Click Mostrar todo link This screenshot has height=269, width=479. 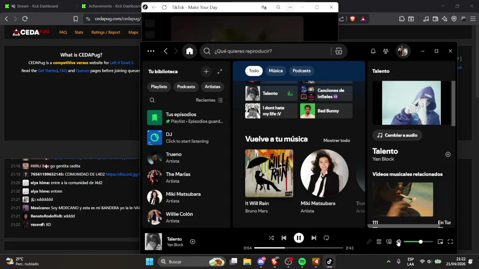pyautogui.click(x=337, y=140)
